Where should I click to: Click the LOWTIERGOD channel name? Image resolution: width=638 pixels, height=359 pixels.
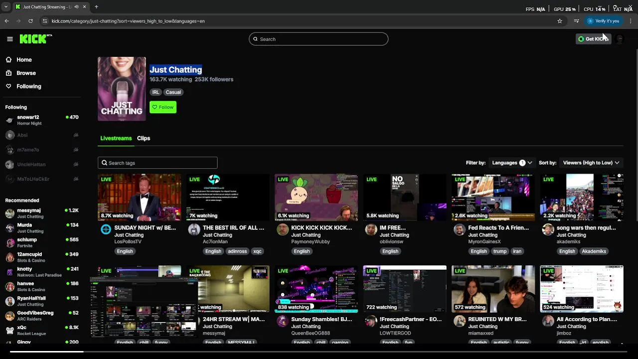tap(395, 333)
